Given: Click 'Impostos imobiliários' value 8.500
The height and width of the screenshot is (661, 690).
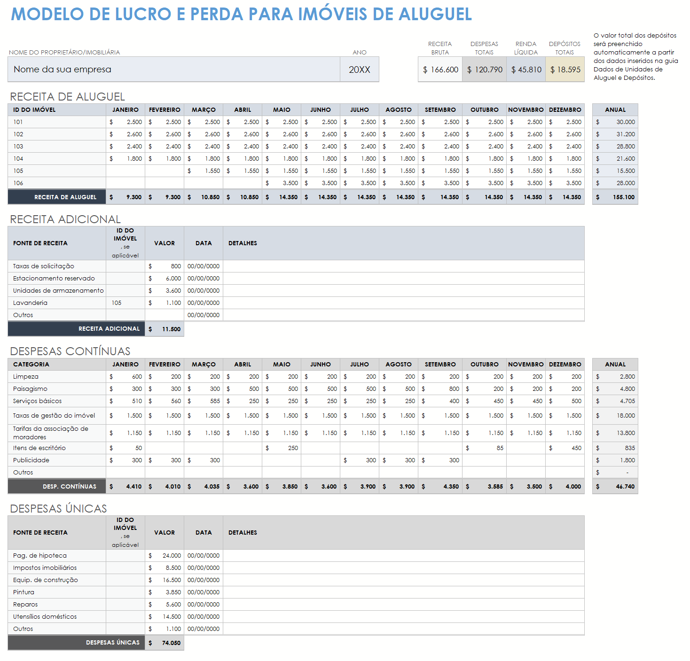Looking at the screenshot, I should [165, 568].
